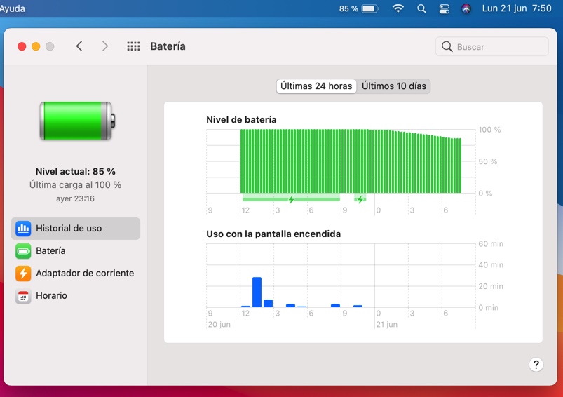Click the orange Adaptador de corriente icon

[23, 274]
